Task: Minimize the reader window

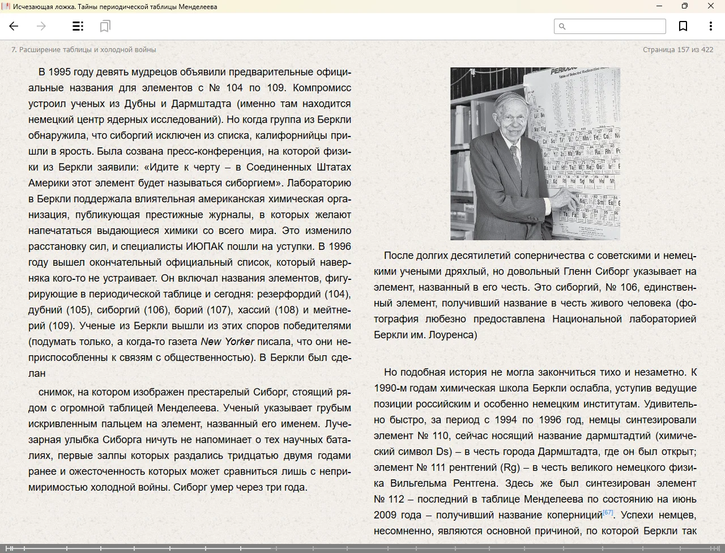Action: tap(659, 6)
